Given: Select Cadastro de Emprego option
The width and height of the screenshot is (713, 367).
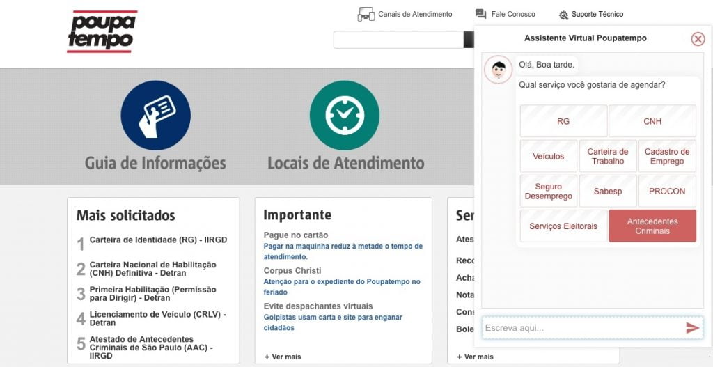Looking at the screenshot, I should click(x=667, y=156).
